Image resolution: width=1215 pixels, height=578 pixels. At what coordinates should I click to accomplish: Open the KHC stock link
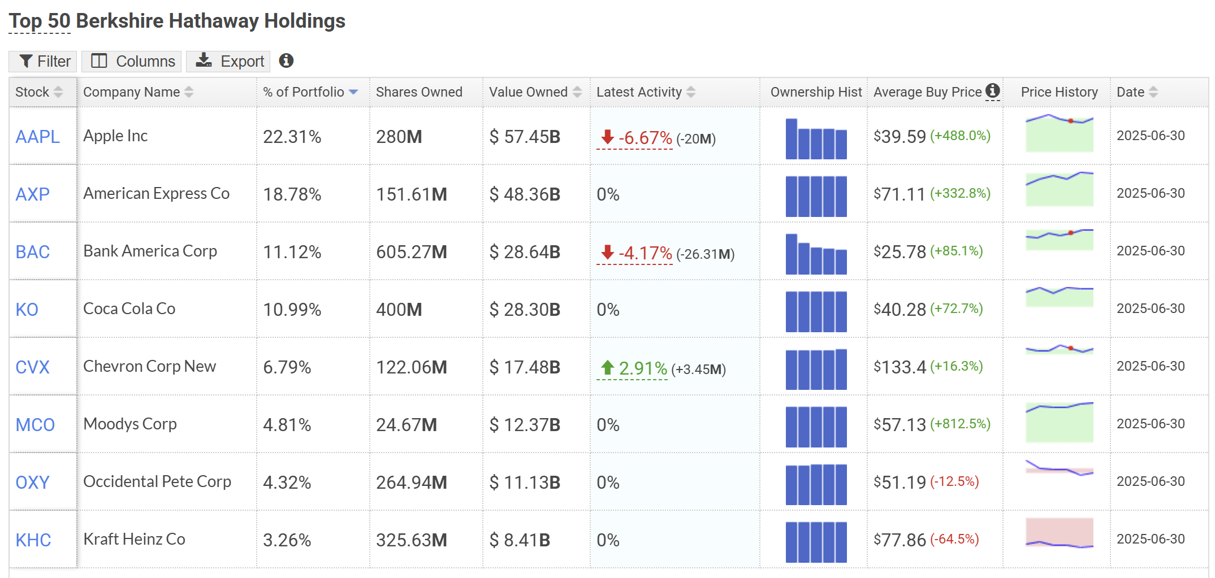pyautogui.click(x=33, y=540)
